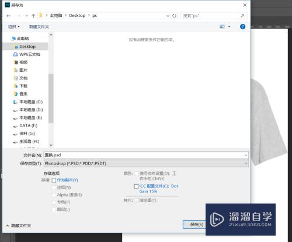The height and width of the screenshot is (242, 292).
Task: Open the 保存类型 format dropdown
Action: tap(146, 163)
